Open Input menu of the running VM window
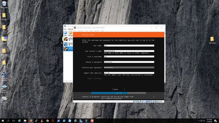Screen dimensions: 219x123 91,31
